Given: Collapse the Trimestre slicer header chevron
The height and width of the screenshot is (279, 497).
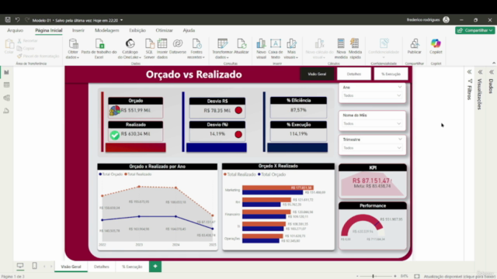Looking at the screenshot, I should (x=400, y=139).
